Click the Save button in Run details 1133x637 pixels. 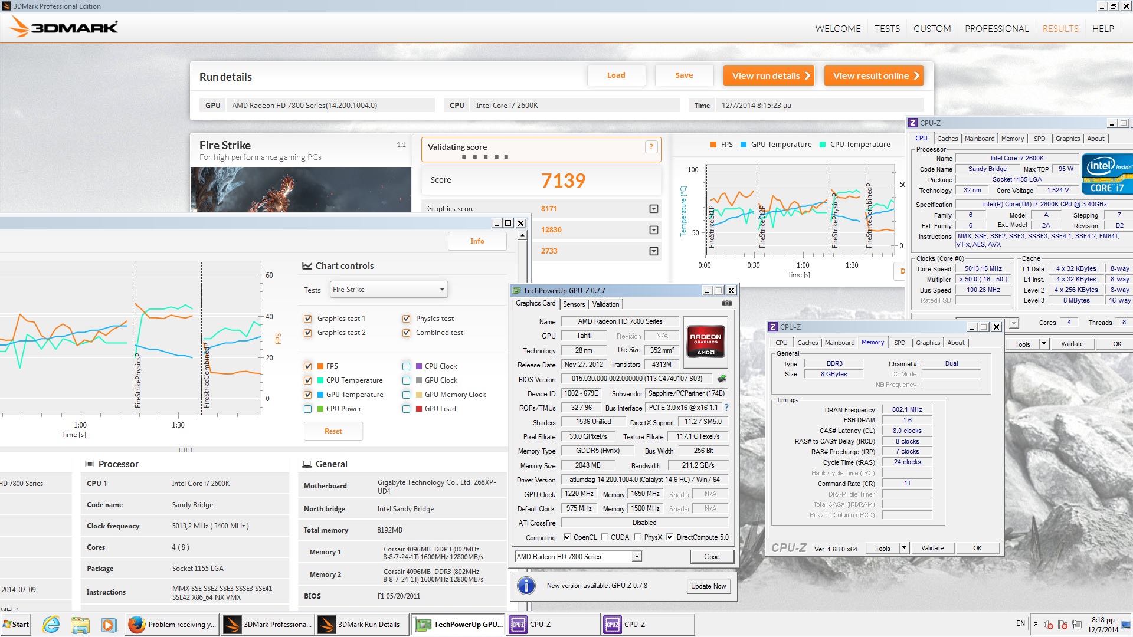point(684,75)
